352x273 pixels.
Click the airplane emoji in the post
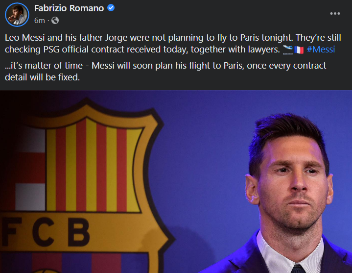pos(287,50)
